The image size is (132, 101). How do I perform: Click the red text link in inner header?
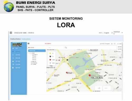[48, 44]
